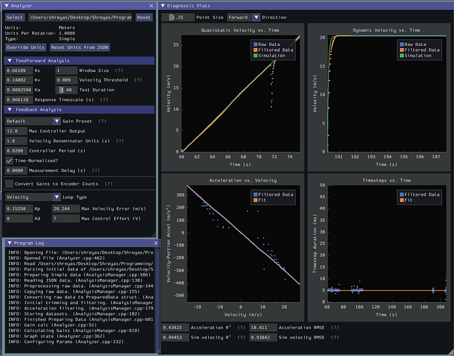Screen dimensions: 454x356
Task: Click the Ks value field
Action: tap(19, 71)
